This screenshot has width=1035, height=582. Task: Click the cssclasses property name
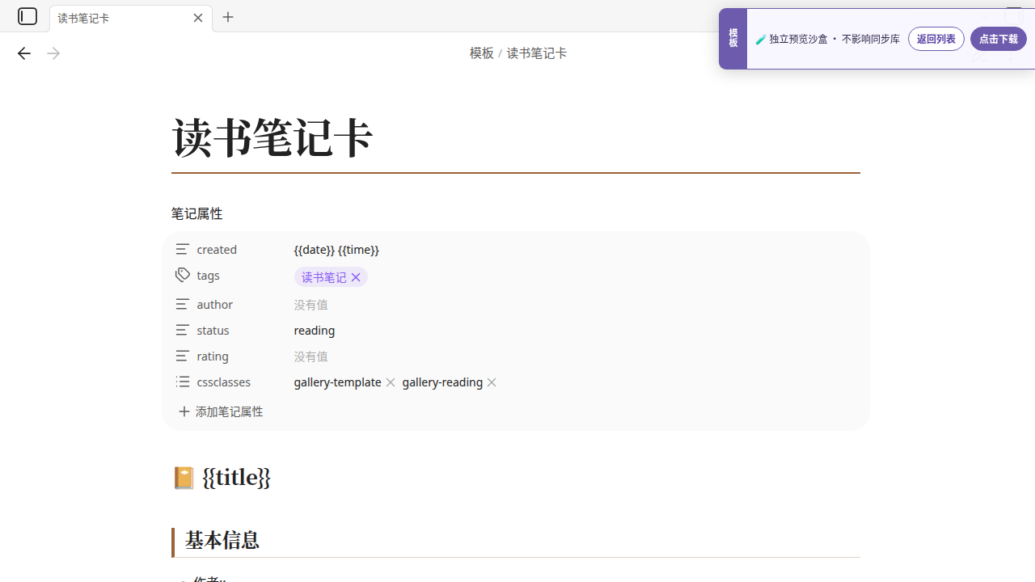point(223,382)
